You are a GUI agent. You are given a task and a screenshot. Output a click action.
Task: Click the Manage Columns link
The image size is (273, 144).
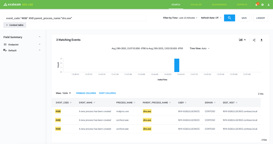[x=86, y=93]
